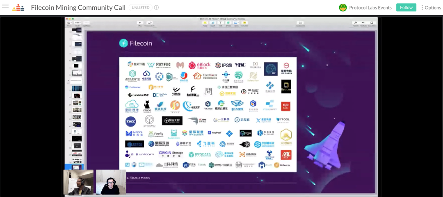Viewport: 443px width, 197px height.
Task: Click the Collaborate icon in Keynote
Action: pos(300,23)
